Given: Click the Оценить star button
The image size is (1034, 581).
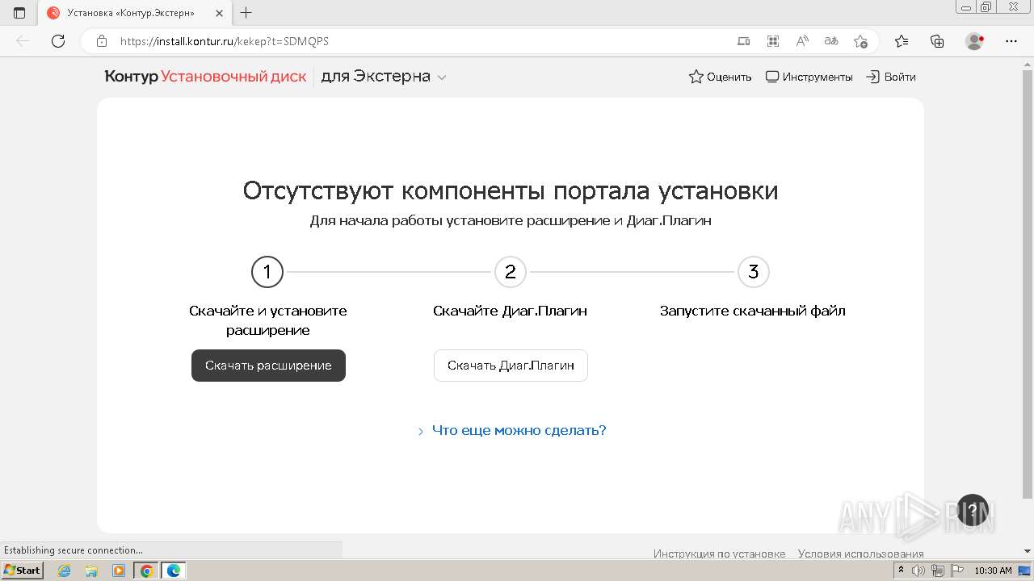Looking at the screenshot, I should coord(720,77).
